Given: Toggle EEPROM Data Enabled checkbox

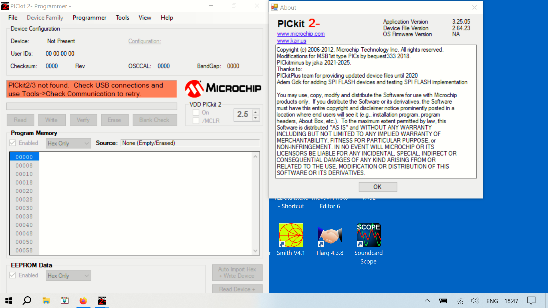Looking at the screenshot, I should tap(13, 275).
